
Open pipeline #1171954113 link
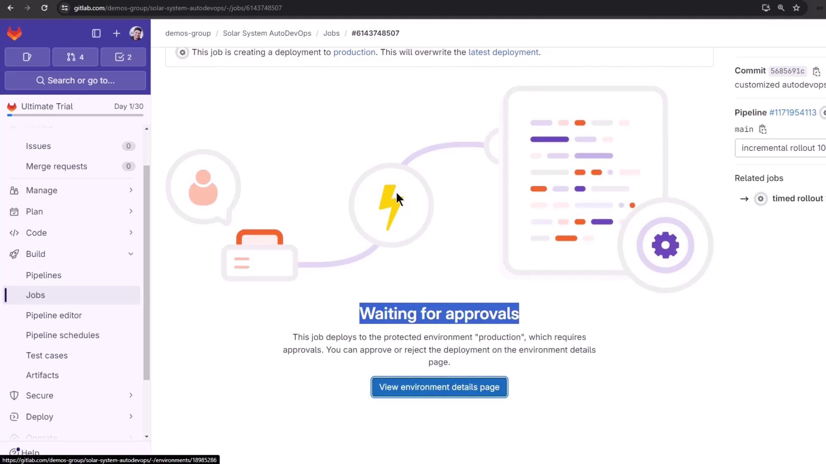[792, 113]
